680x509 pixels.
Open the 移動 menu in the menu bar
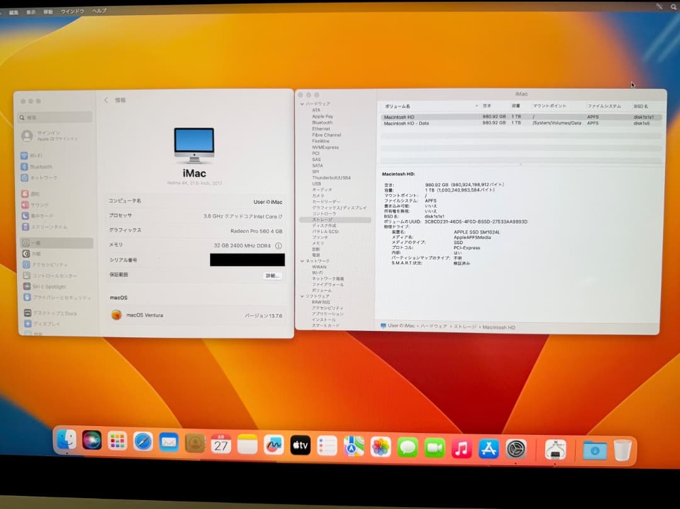pyautogui.click(x=48, y=12)
